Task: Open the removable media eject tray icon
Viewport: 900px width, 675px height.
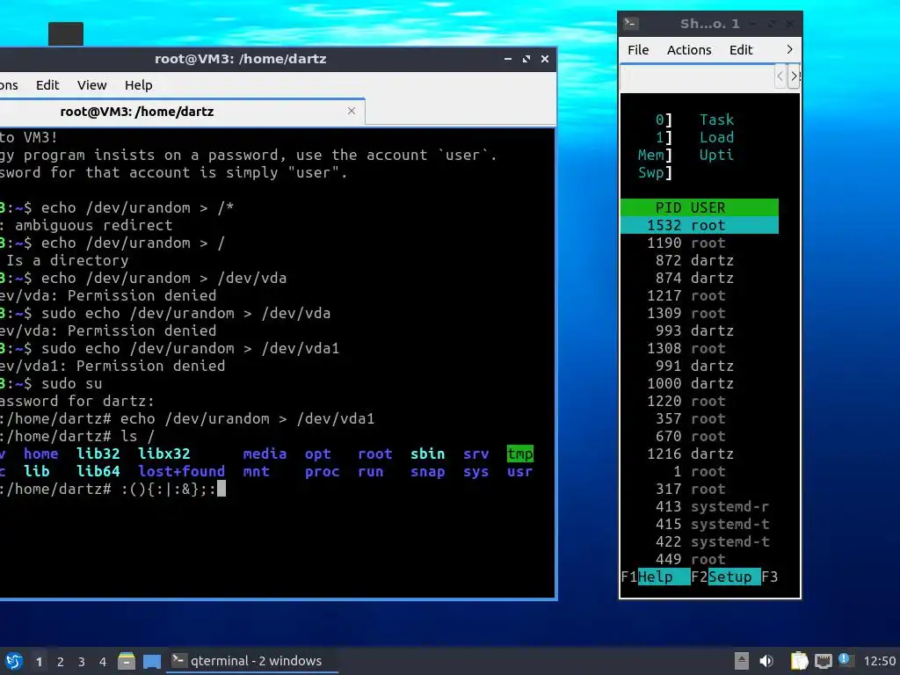Action: (x=742, y=661)
